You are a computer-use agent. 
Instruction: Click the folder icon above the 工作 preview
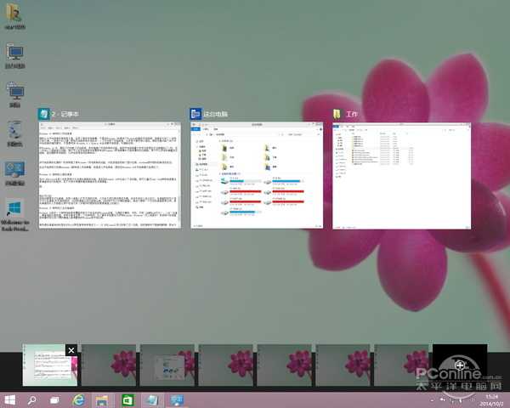pos(337,114)
